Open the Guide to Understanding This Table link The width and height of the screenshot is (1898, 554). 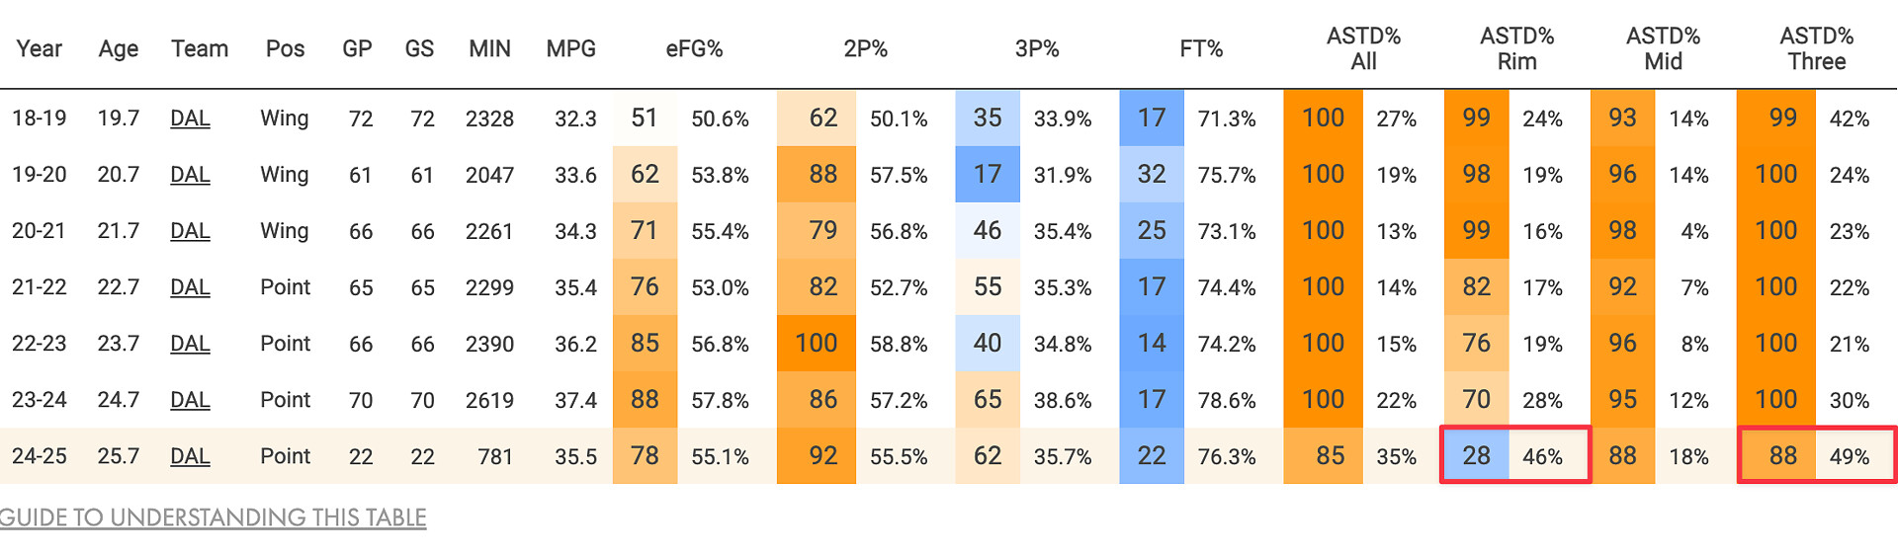[213, 517]
